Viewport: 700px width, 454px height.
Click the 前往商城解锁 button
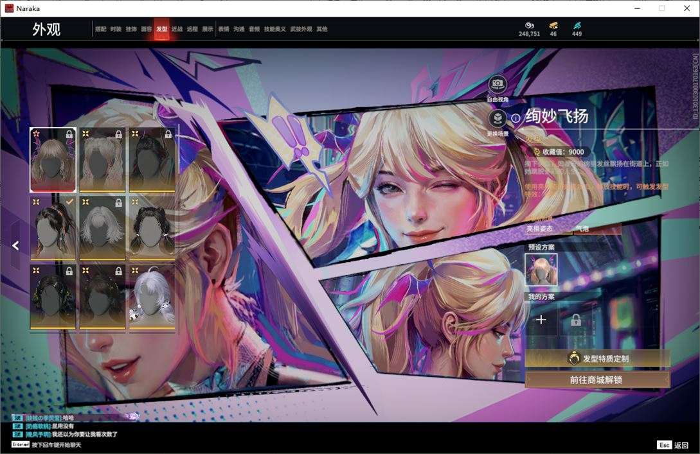coord(597,380)
